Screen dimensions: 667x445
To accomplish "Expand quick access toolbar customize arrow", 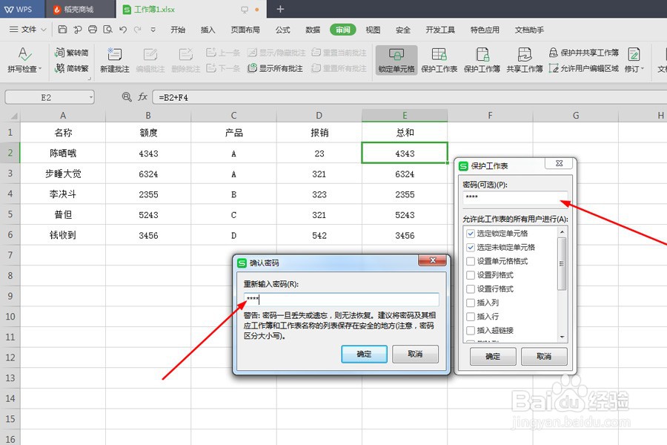I will 153,30.
